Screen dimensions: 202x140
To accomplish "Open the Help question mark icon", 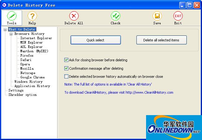I will pos(32,18).
